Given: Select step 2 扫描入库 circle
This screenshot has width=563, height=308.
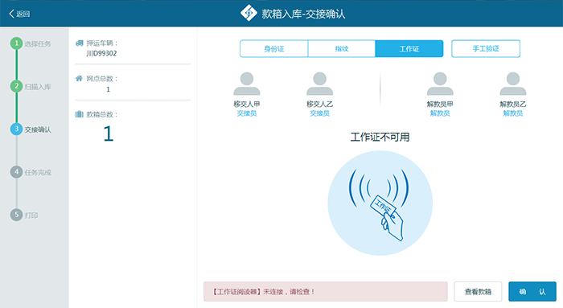Looking at the screenshot, I should pyautogui.click(x=16, y=86).
